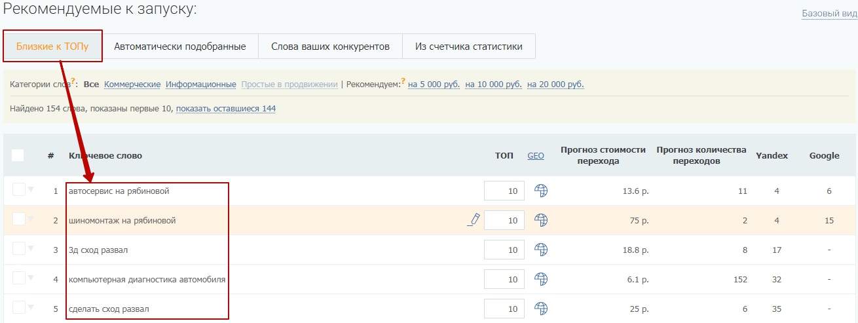
Task: Switch to Автоматически подобранные tab
Action: [180, 47]
